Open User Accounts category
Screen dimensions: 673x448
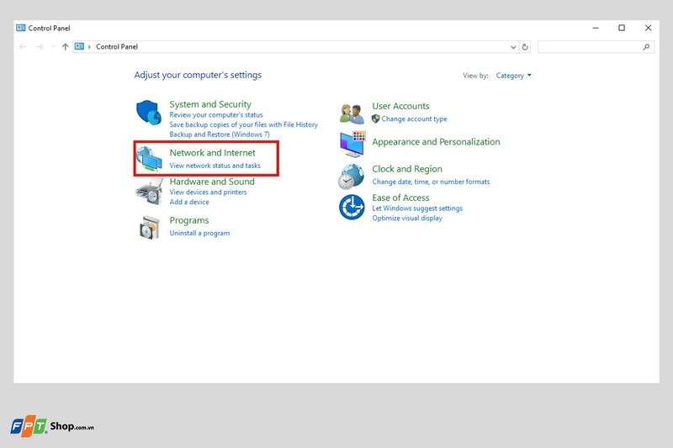(x=400, y=106)
